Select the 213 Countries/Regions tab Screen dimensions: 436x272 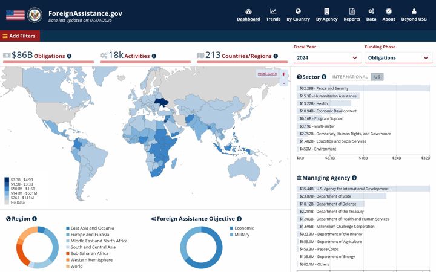click(x=242, y=57)
